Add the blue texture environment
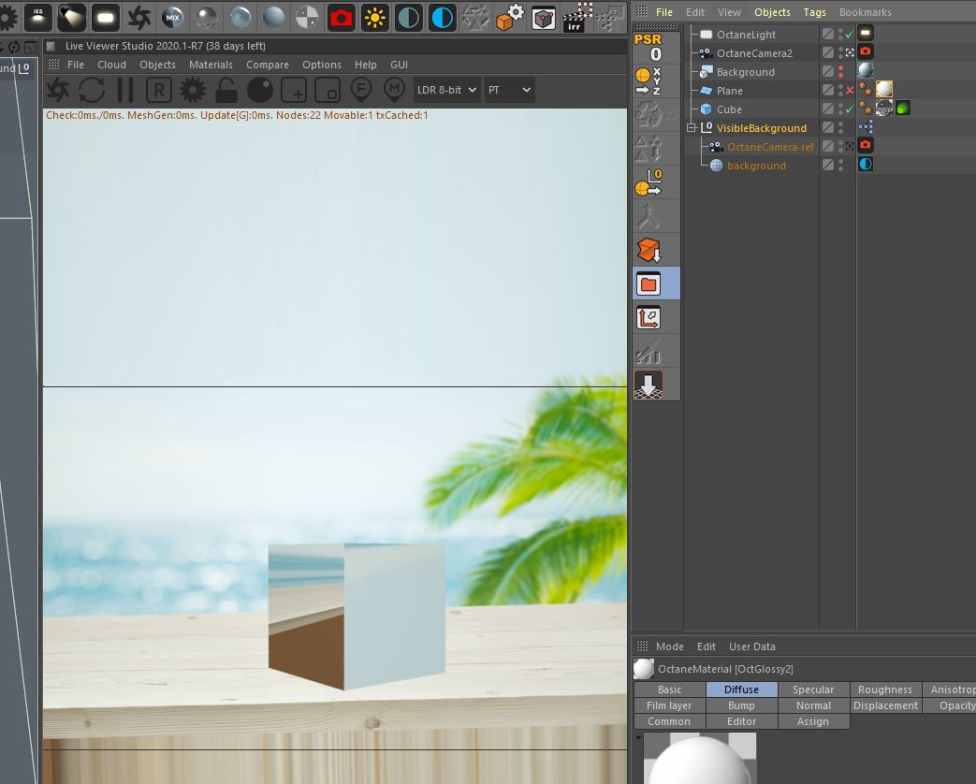Viewport: 976px width, 784px height. point(442,18)
